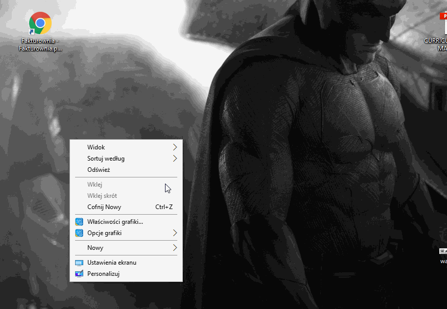This screenshot has width=447, height=309.
Task: Click the Personalizuj icon in the context menu
Action: click(79, 273)
